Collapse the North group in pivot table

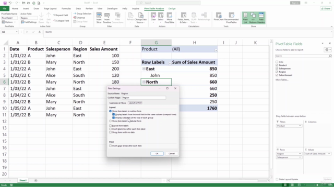tap(144, 82)
